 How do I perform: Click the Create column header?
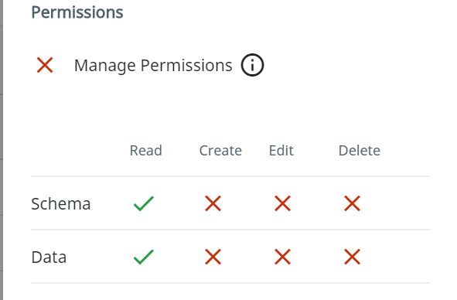(220, 151)
